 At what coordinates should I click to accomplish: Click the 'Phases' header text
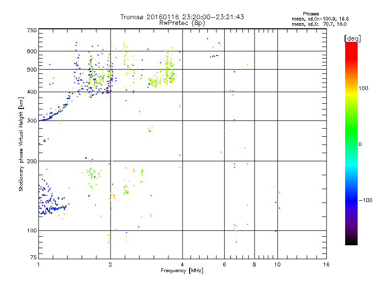point(311,14)
